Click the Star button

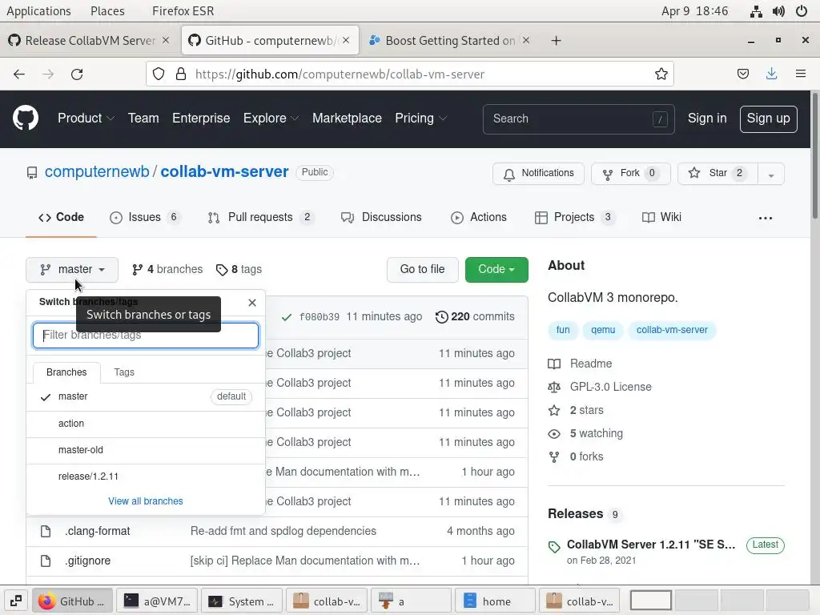tap(717, 174)
